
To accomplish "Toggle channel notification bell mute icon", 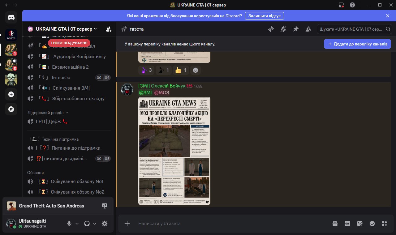I will pyautogui.click(x=283, y=29).
